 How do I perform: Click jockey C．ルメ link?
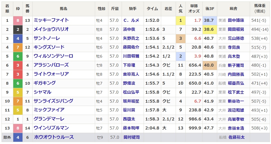tap(131, 21)
